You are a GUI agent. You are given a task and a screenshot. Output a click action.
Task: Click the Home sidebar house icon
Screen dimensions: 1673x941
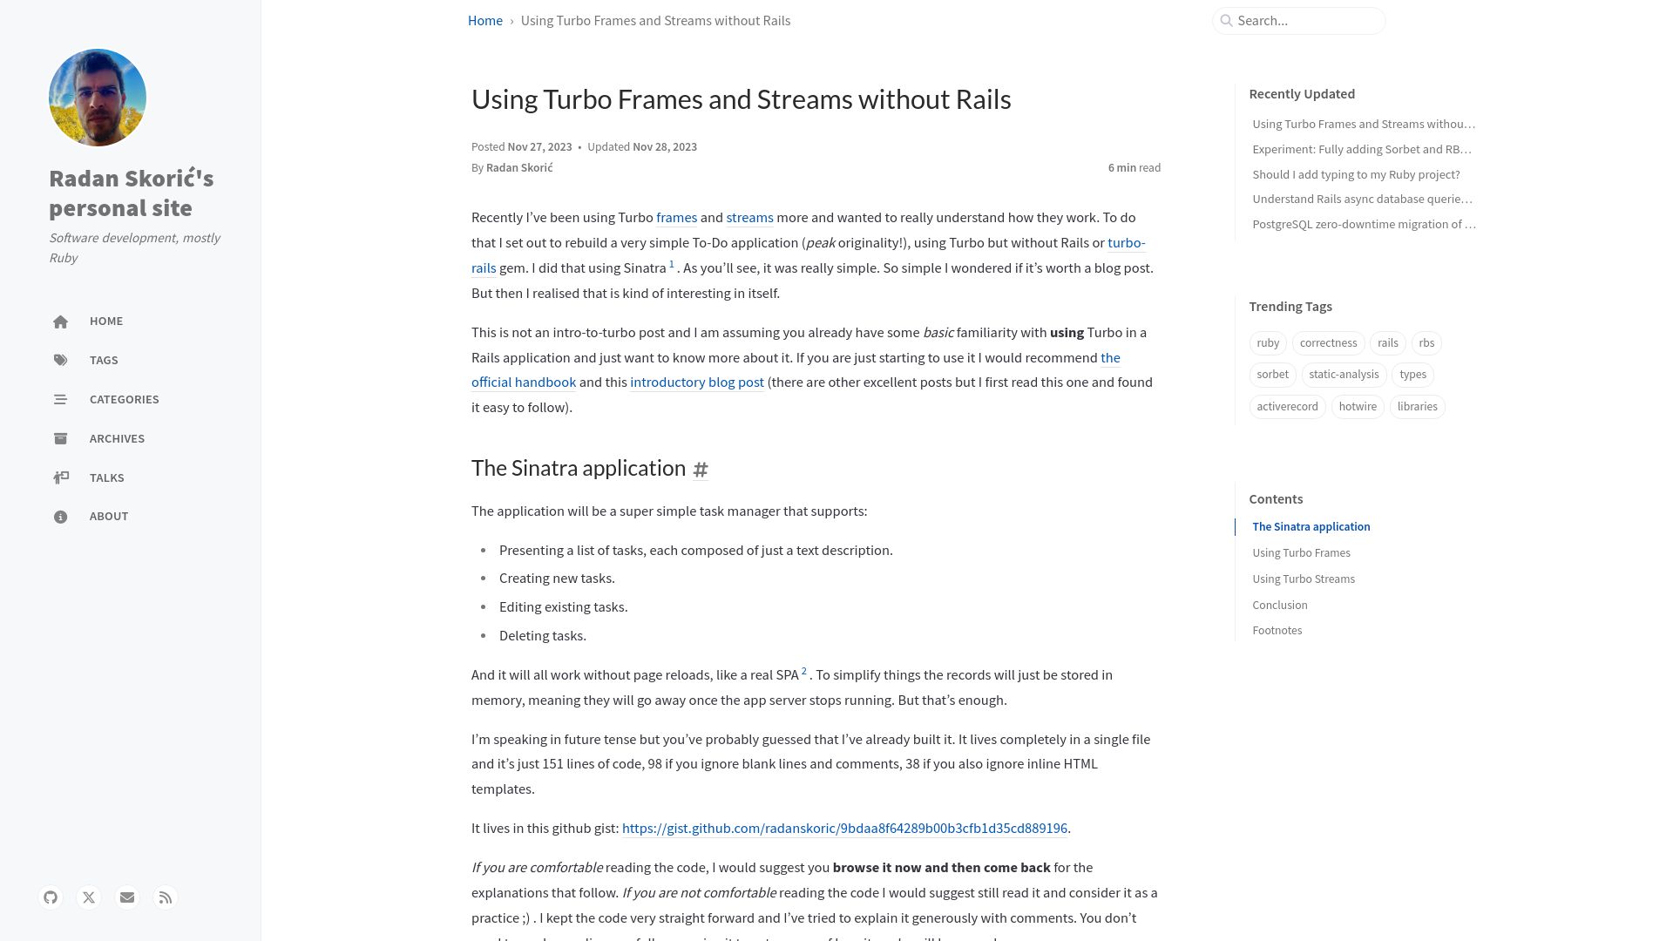[x=60, y=322]
